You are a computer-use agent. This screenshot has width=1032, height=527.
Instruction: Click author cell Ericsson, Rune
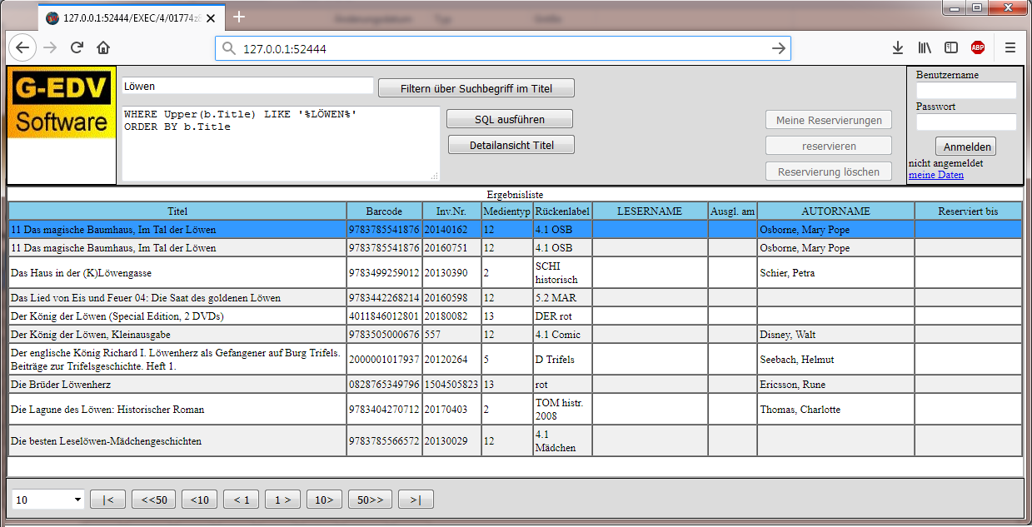[x=835, y=384]
